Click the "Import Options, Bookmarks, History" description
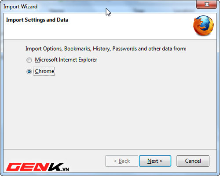Screen dimensions: 220x176 click(106, 48)
